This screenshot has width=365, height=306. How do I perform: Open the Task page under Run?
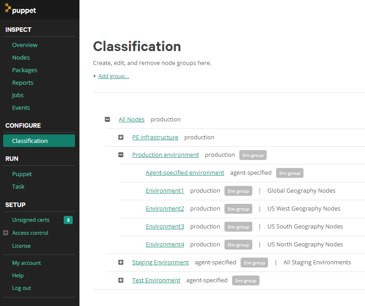coord(18,186)
